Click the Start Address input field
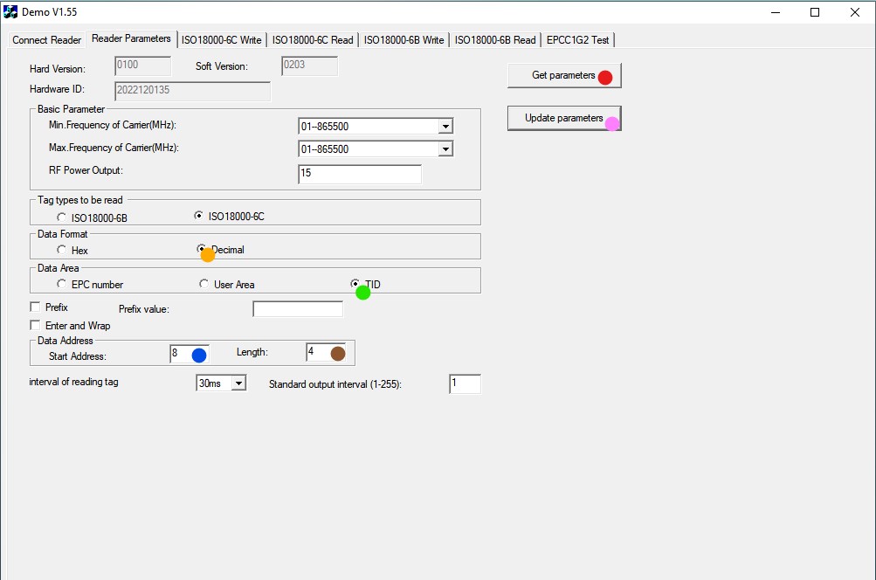 point(190,354)
